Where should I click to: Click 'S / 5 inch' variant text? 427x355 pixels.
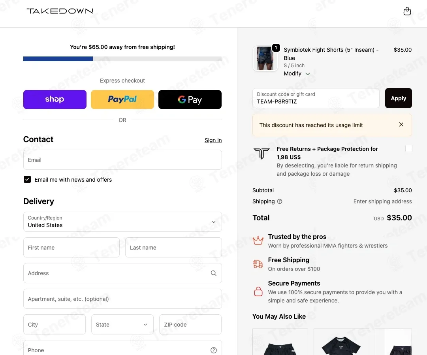point(294,65)
